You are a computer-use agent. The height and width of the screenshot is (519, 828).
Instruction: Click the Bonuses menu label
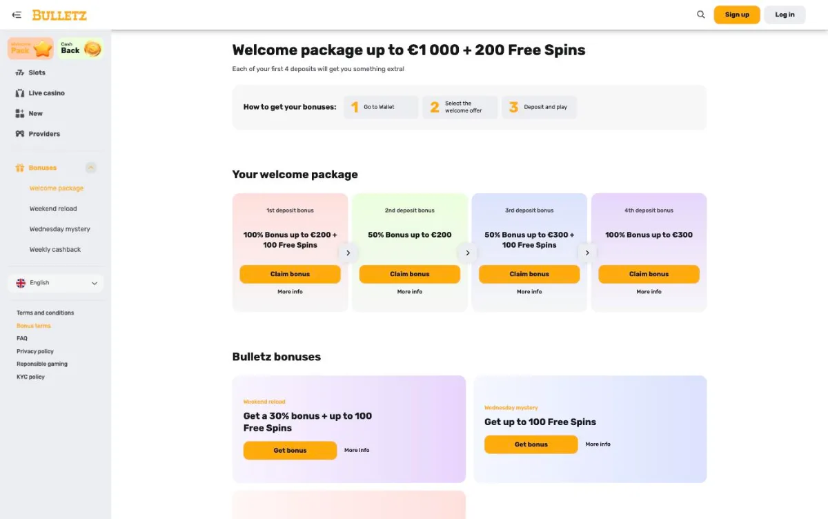tap(43, 168)
